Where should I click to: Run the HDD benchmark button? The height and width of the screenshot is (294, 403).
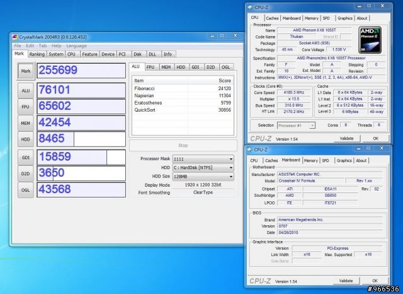26,139
